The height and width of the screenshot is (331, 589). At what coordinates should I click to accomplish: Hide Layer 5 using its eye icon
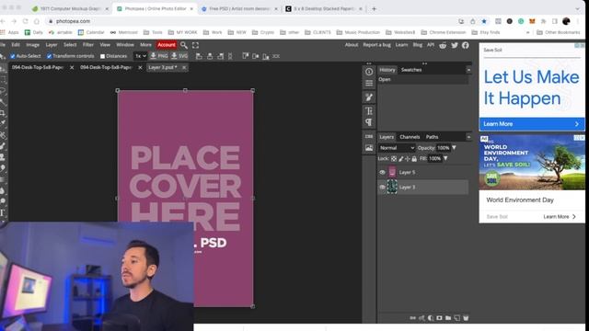tap(383, 172)
